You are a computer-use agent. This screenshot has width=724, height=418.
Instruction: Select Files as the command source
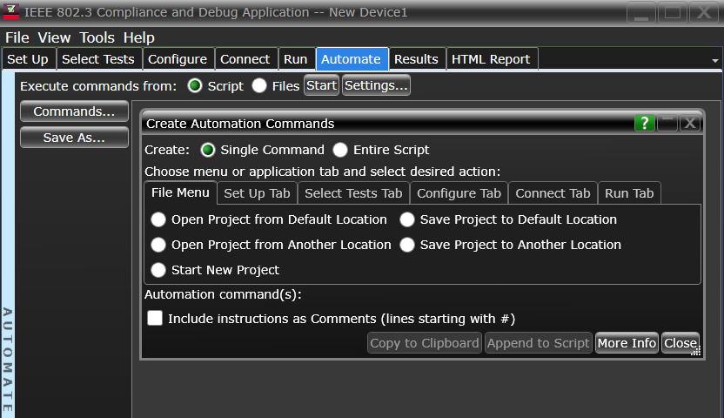(x=259, y=85)
